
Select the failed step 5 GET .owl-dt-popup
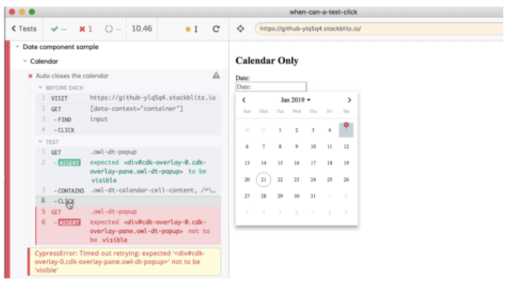pos(128,212)
